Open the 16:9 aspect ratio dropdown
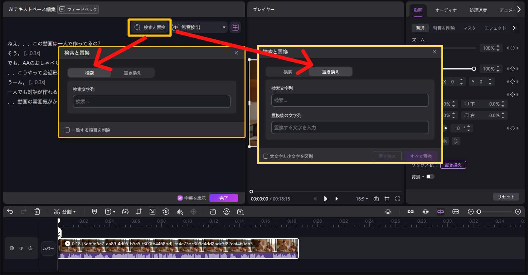Screen dimensions: 528x275 coord(362,199)
